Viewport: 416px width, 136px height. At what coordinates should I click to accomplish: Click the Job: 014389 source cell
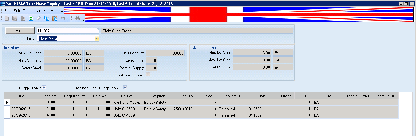(x=127, y=115)
